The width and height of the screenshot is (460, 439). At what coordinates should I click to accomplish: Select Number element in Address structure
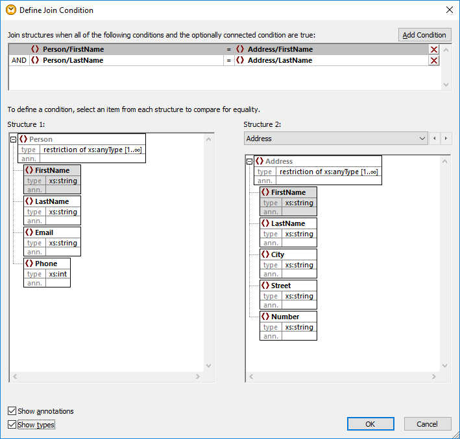pyautogui.click(x=285, y=317)
